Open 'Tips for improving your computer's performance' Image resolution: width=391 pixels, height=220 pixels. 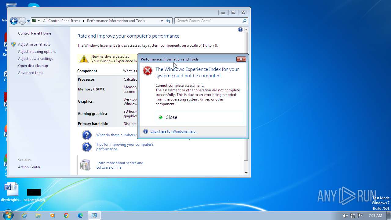point(125,147)
